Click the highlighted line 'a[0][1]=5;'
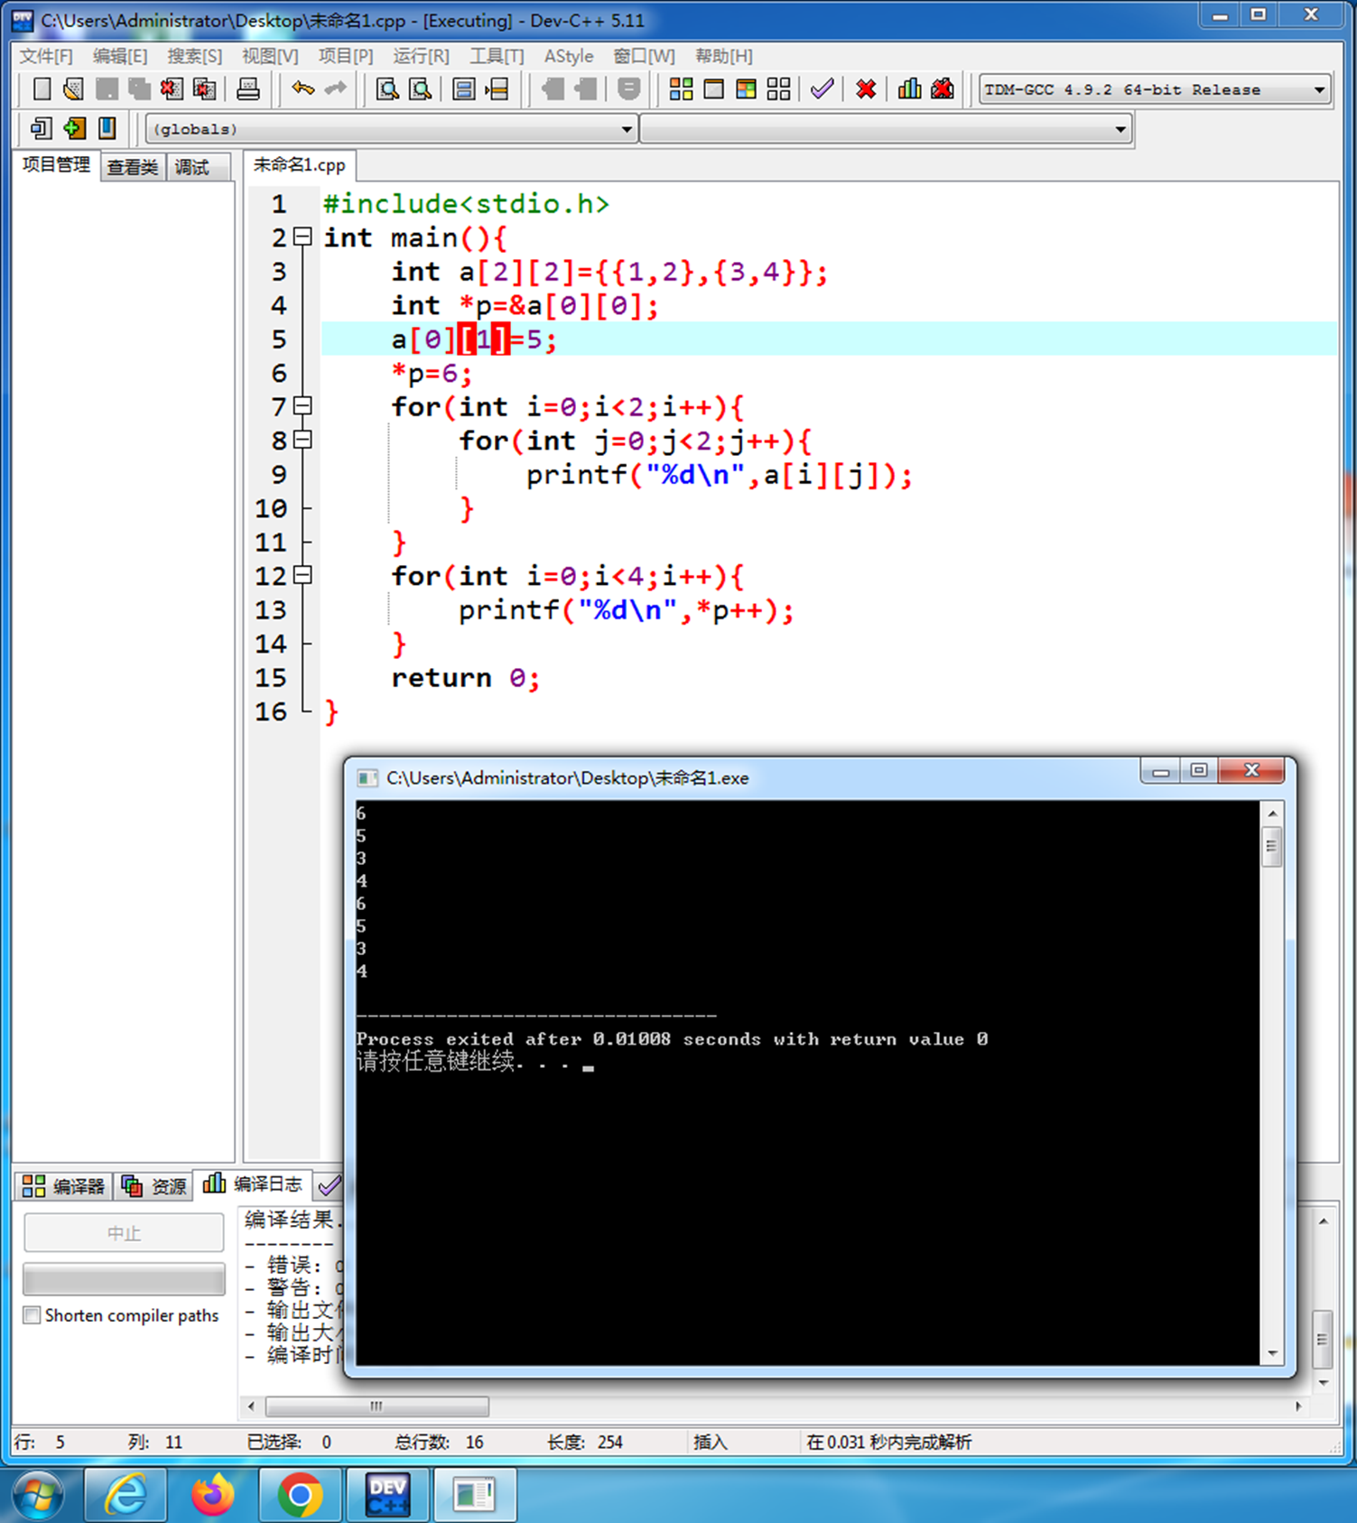The height and width of the screenshot is (1523, 1357). coord(474,339)
